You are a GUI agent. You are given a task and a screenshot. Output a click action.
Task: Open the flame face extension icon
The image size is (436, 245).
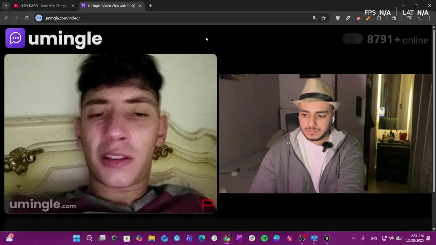click(x=358, y=18)
